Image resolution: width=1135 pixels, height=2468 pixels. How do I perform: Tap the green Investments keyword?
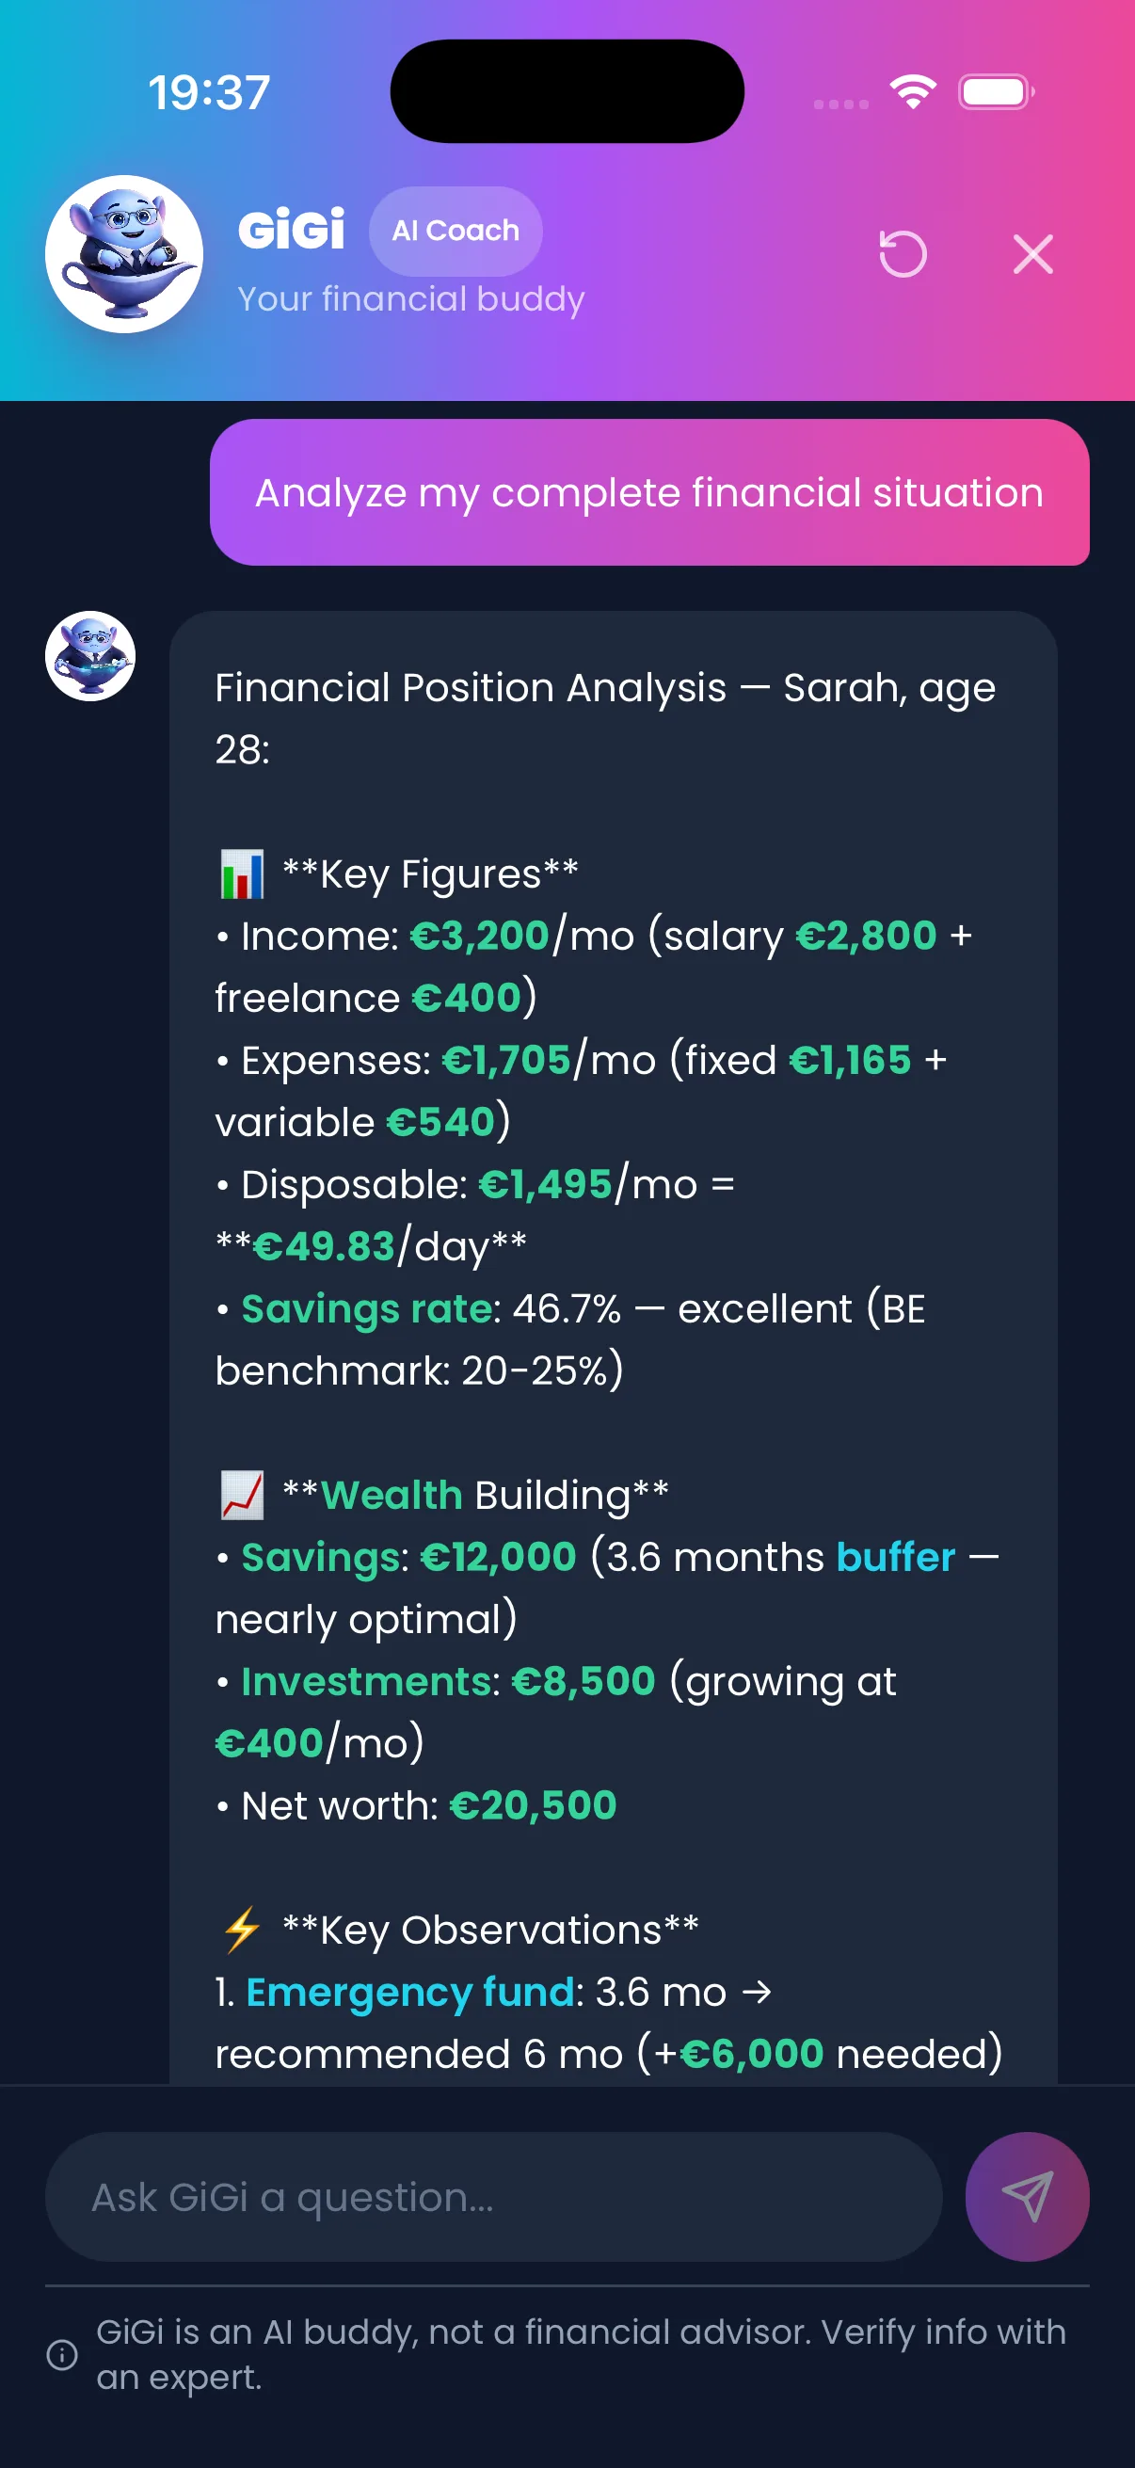pos(366,1682)
